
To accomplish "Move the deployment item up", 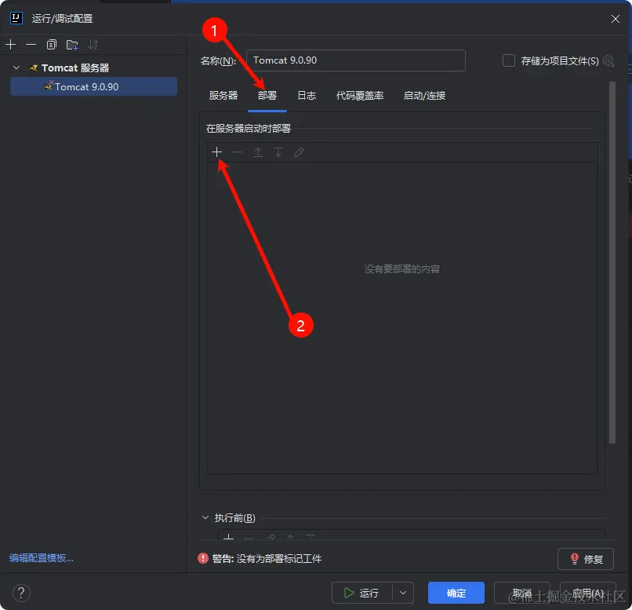I will tap(258, 152).
